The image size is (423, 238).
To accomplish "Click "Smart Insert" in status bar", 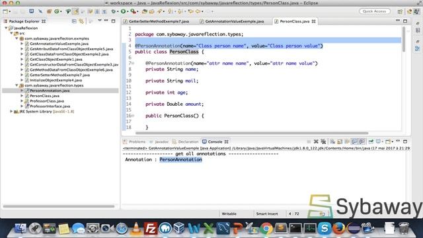I will (x=267, y=214).
